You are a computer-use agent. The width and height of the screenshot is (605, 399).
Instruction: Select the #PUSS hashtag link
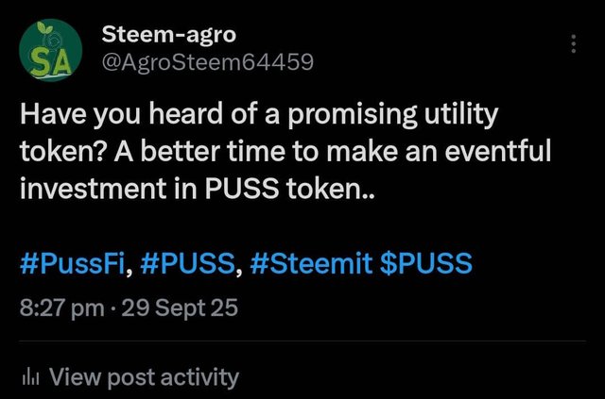click(x=193, y=262)
